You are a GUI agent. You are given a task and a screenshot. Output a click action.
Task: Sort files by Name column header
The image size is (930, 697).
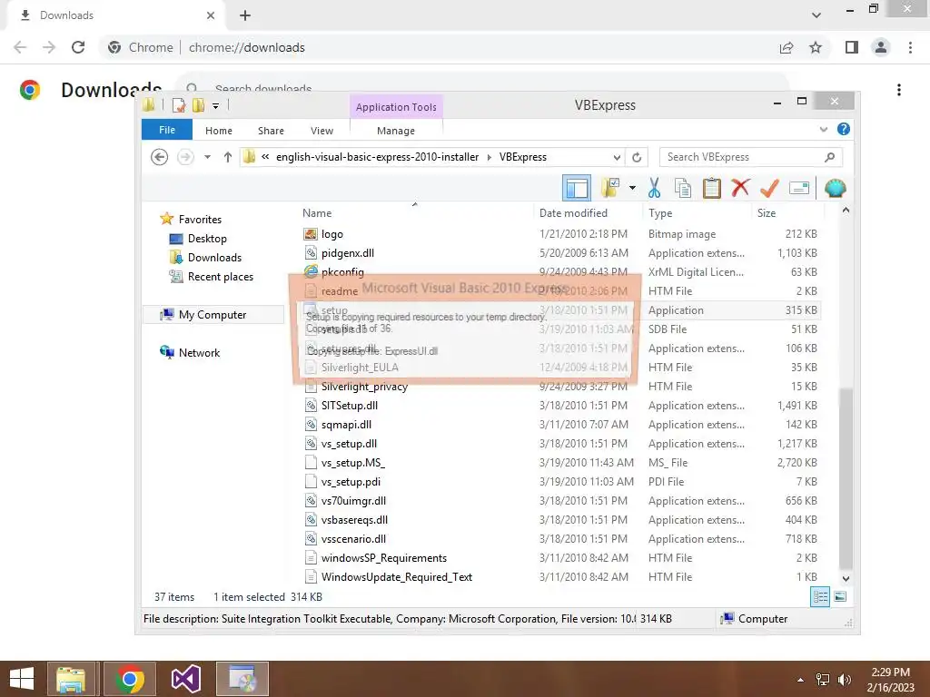415,212
